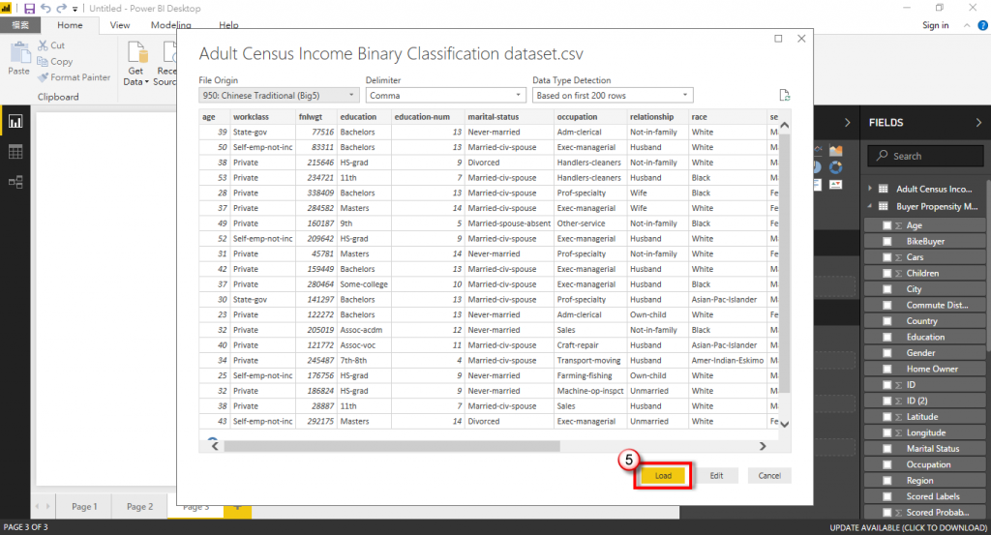The width and height of the screenshot is (991, 535).
Task: Click the Sign in link
Action: [x=936, y=25]
